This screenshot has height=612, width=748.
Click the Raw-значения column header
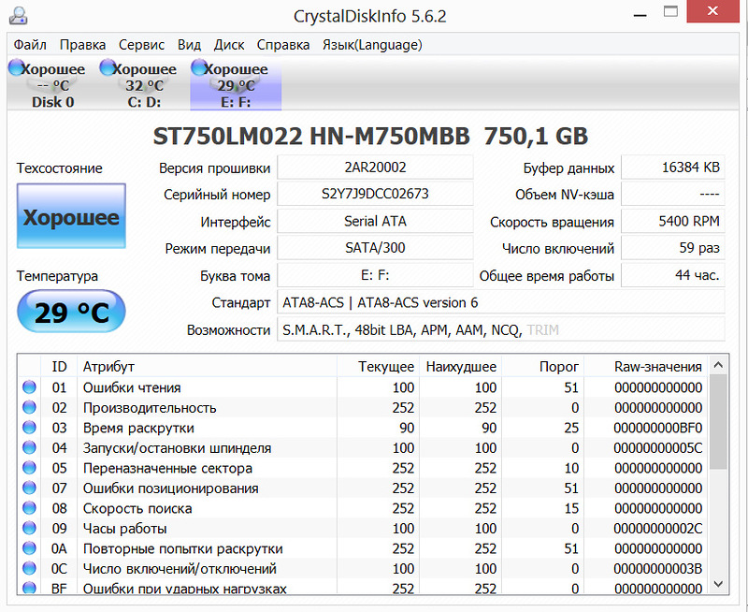(646, 367)
